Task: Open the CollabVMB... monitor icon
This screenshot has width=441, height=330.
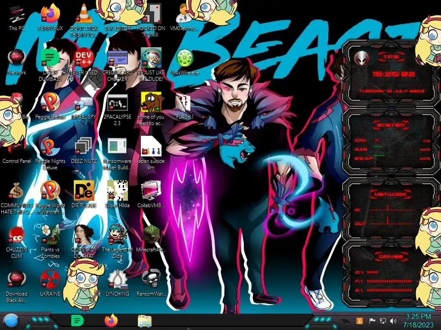Action: pos(151,195)
